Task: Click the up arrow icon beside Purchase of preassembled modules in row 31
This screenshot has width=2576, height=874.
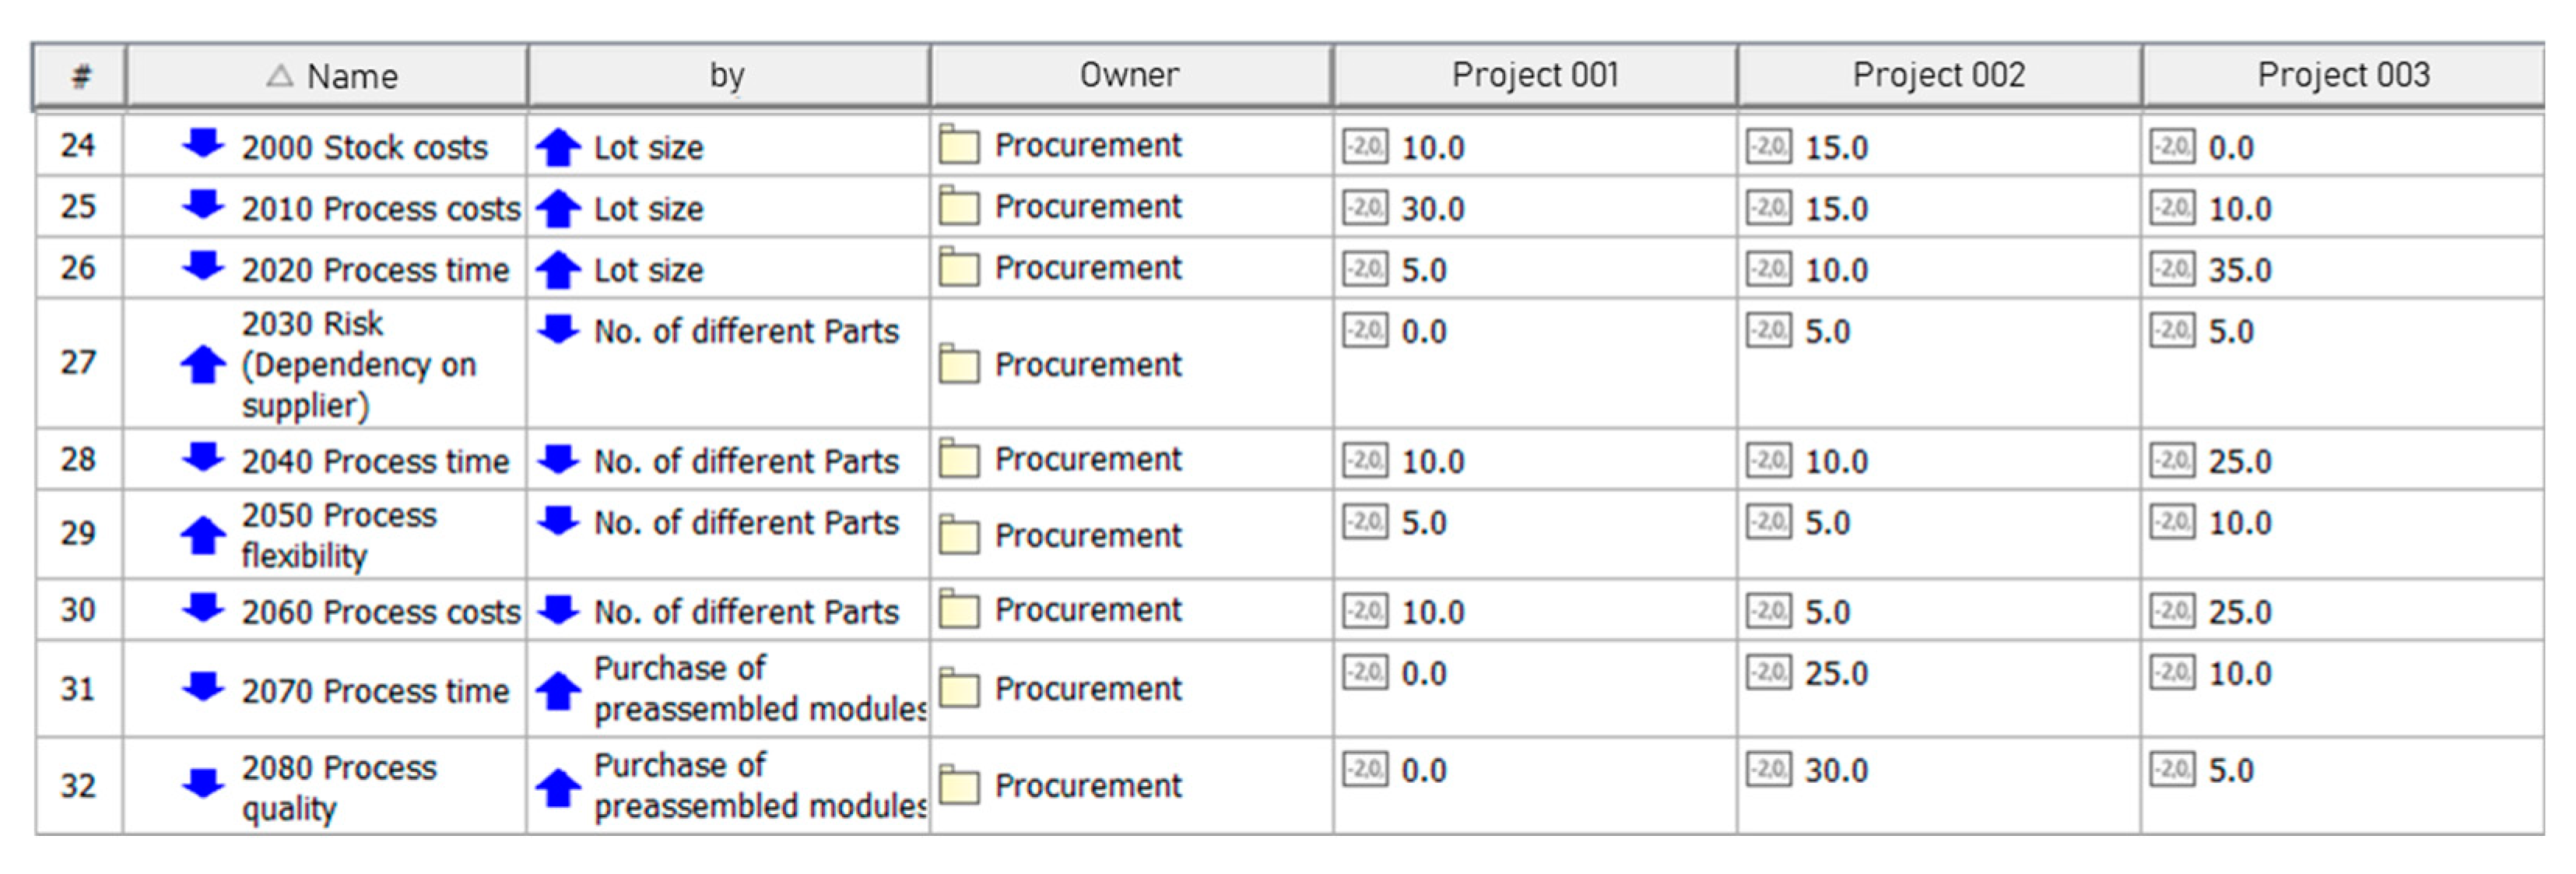Action: pos(558,690)
